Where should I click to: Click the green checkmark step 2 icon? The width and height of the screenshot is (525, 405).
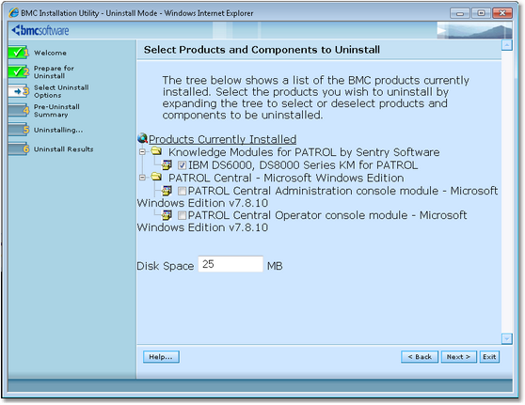pyautogui.click(x=19, y=71)
